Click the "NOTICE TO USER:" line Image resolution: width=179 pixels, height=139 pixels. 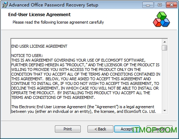click(27, 56)
